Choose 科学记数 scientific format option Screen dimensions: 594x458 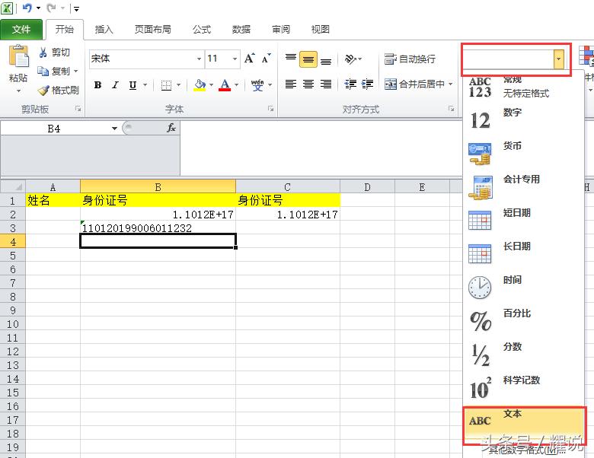tap(522, 387)
